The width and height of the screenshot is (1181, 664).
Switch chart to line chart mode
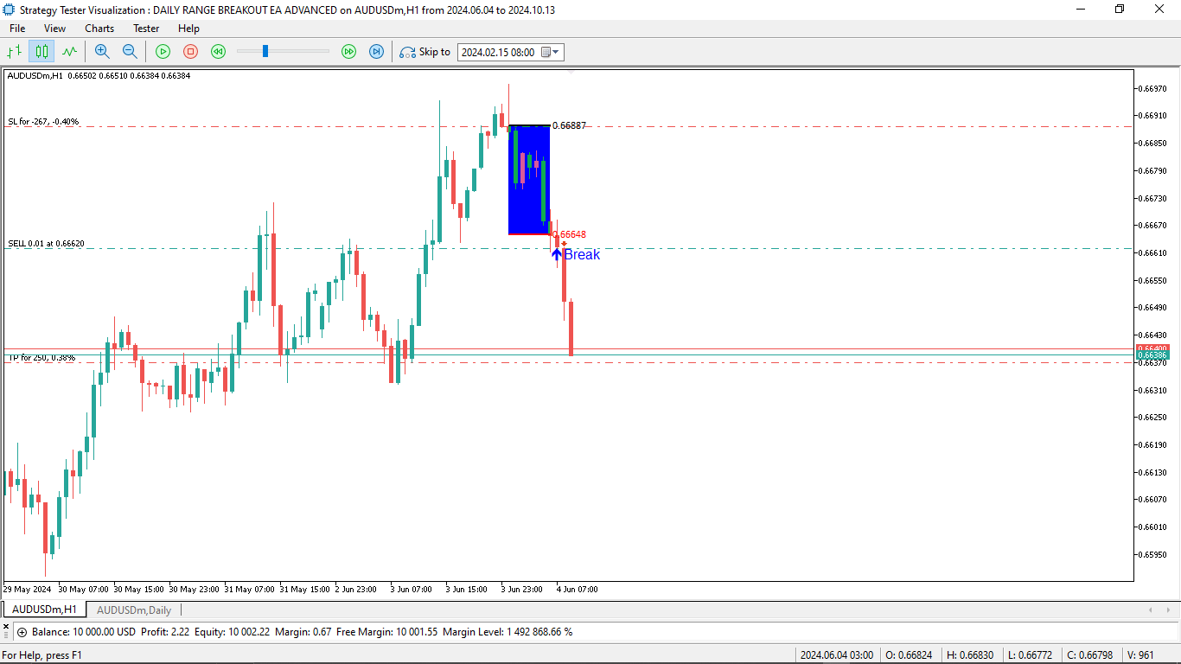[69, 52]
